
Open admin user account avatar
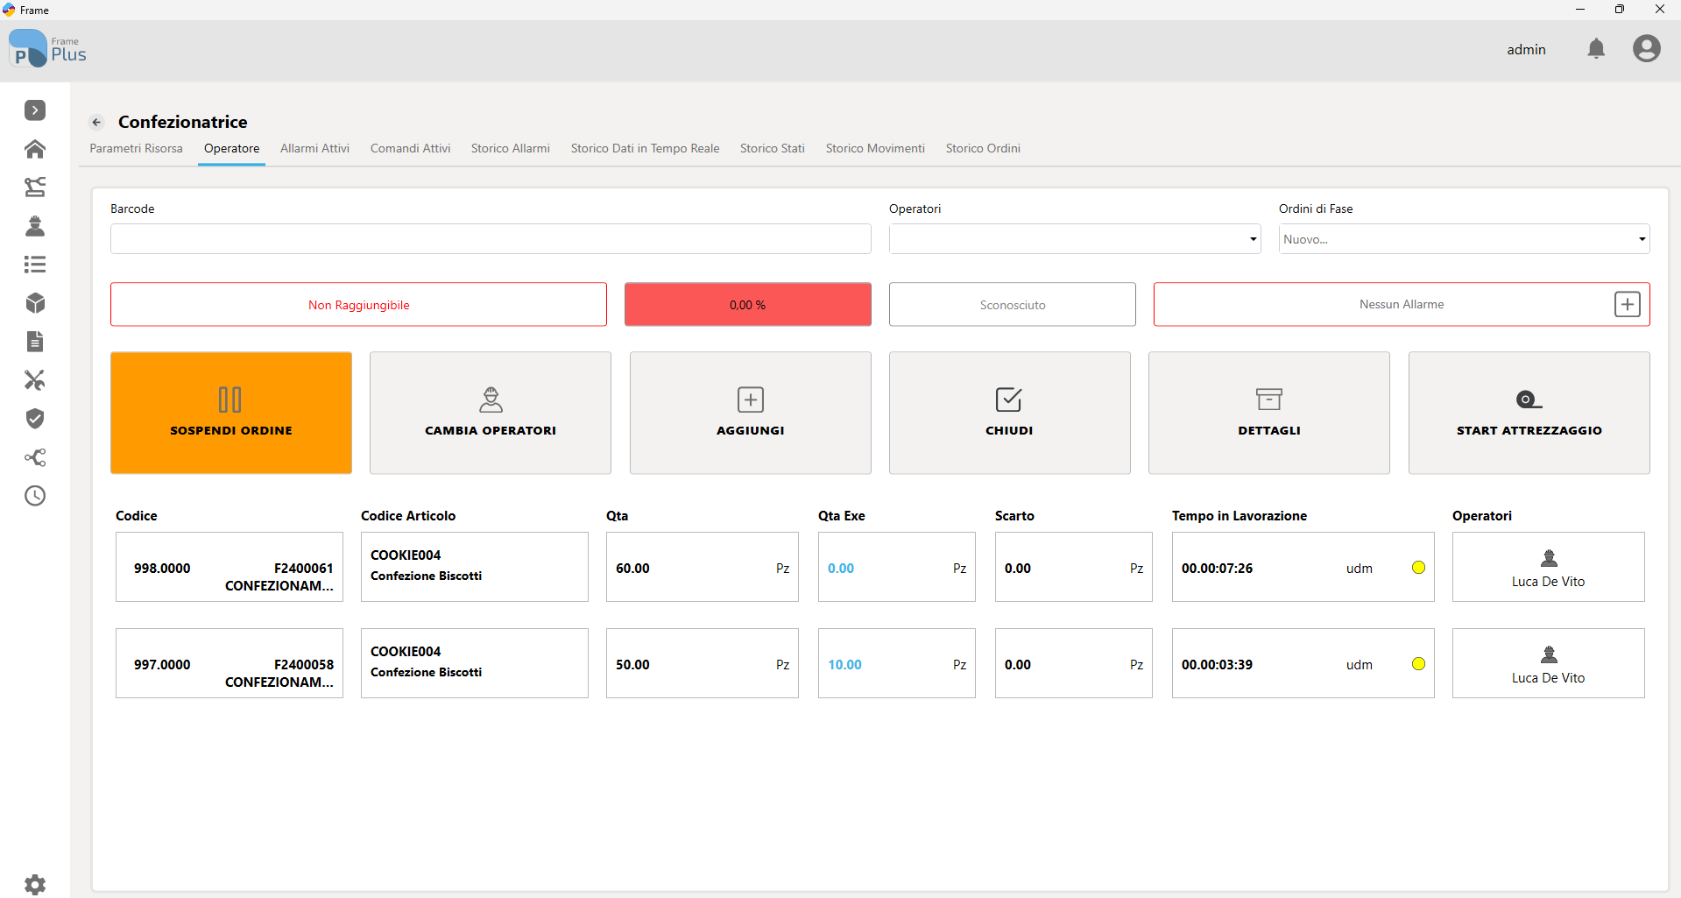(x=1647, y=48)
